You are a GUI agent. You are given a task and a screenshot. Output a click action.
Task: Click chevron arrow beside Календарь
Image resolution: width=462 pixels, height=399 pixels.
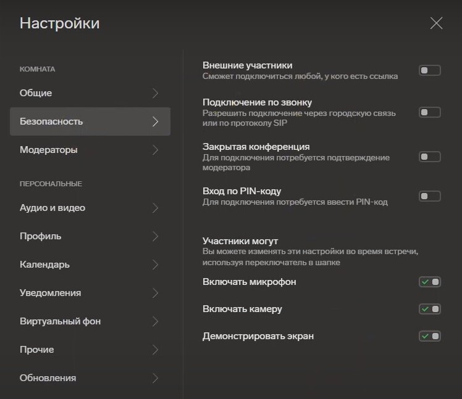(x=155, y=265)
